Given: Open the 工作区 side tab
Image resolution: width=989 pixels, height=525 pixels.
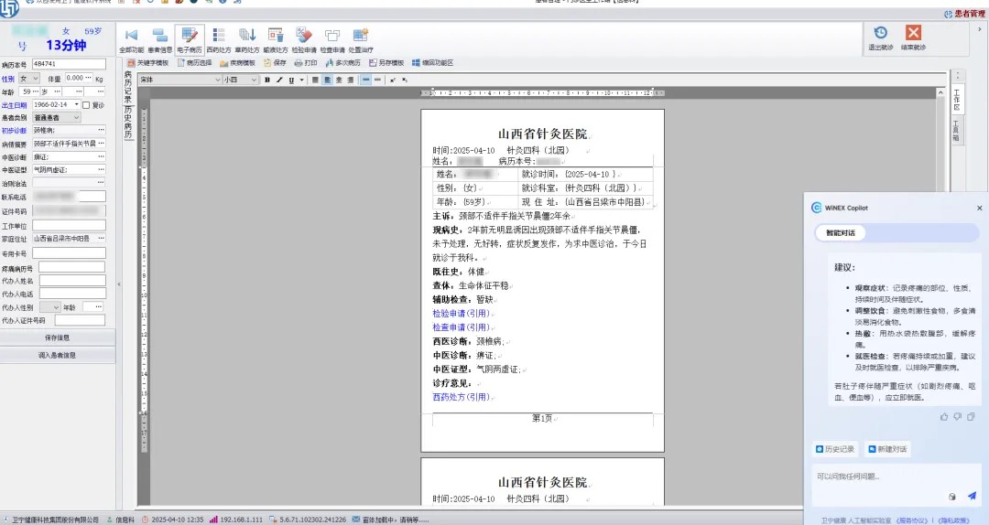Looking at the screenshot, I should pos(957,101).
